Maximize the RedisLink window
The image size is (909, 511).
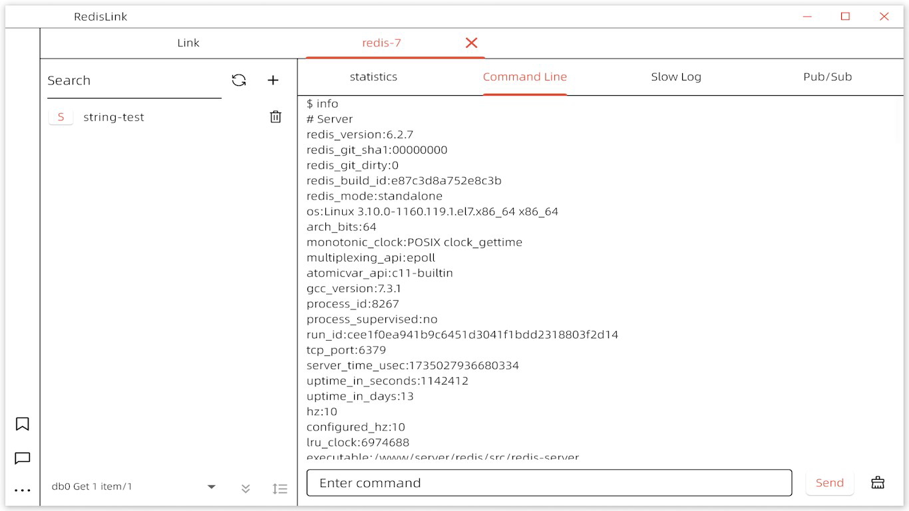pos(846,17)
